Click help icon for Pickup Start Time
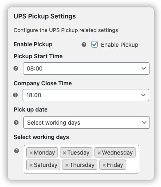This screenshot has height=187, width=161. click(x=16, y=68)
